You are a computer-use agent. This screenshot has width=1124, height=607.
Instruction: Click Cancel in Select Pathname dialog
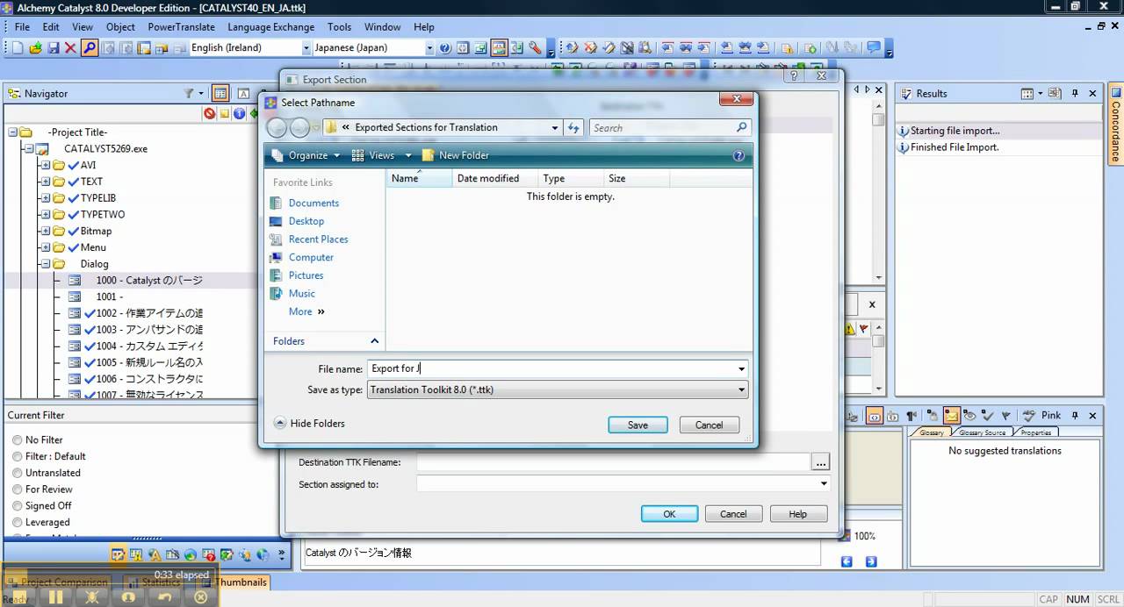point(709,425)
